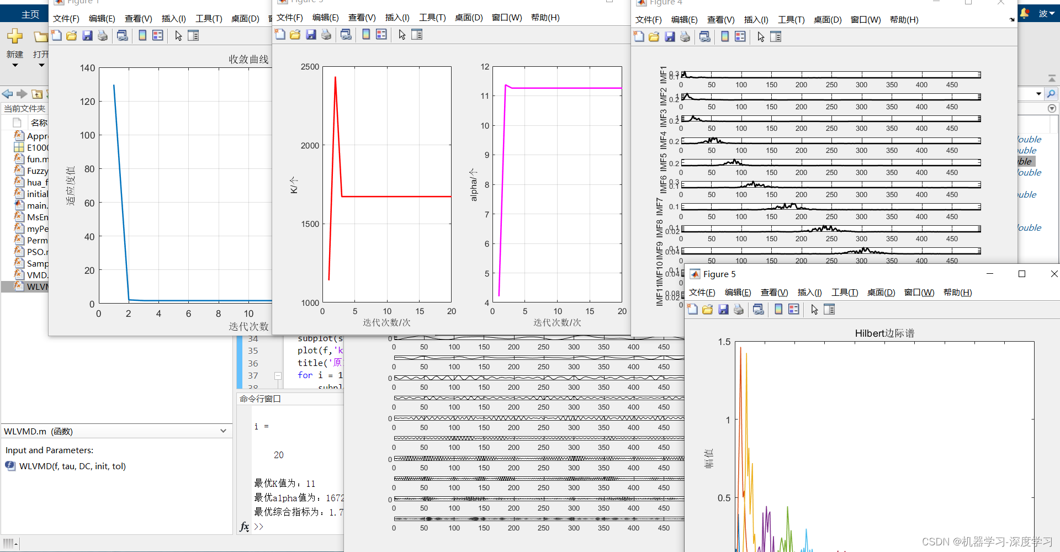Screen dimensions: 1060x552
Task: Click Insert Legend icon in Figure 5 toolbar
Action: [x=794, y=309]
